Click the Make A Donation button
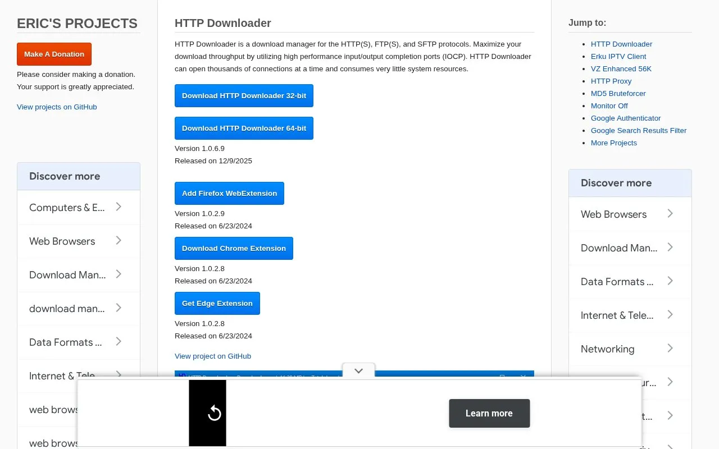 pos(54,54)
